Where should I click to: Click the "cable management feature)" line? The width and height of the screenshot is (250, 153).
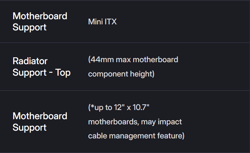pos(136,135)
